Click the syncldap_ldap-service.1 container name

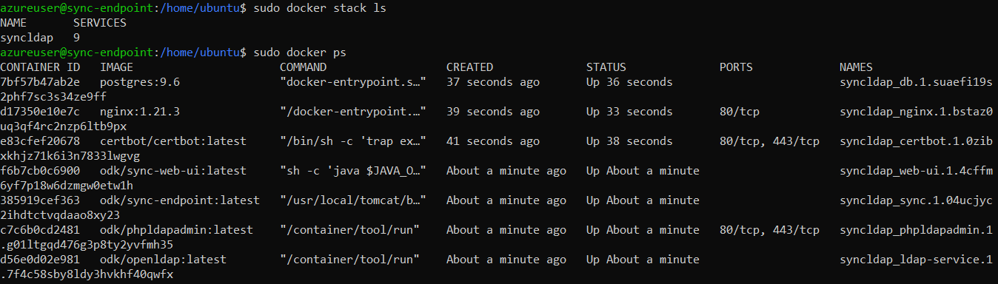click(917, 260)
